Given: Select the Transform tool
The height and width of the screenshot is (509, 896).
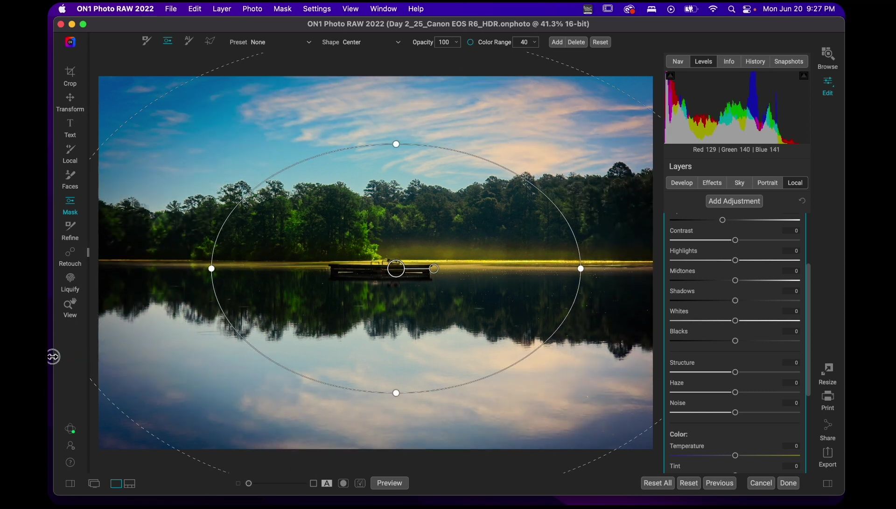Looking at the screenshot, I should (70, 102).
